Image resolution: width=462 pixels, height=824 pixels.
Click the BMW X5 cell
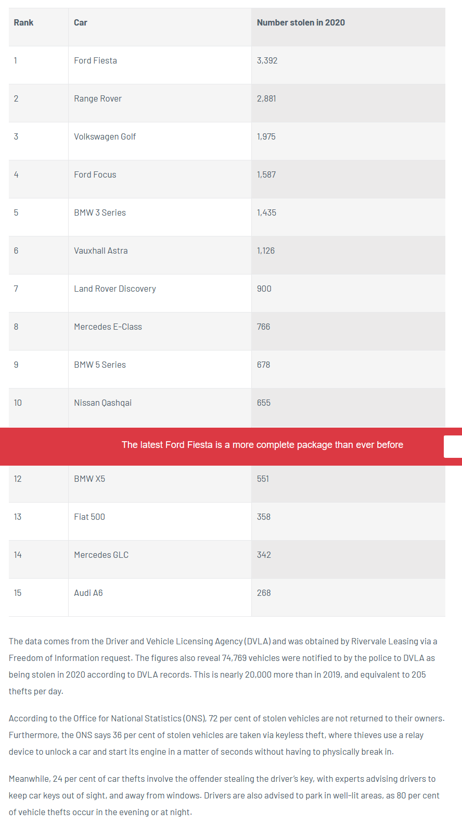[x=89, y=479]
